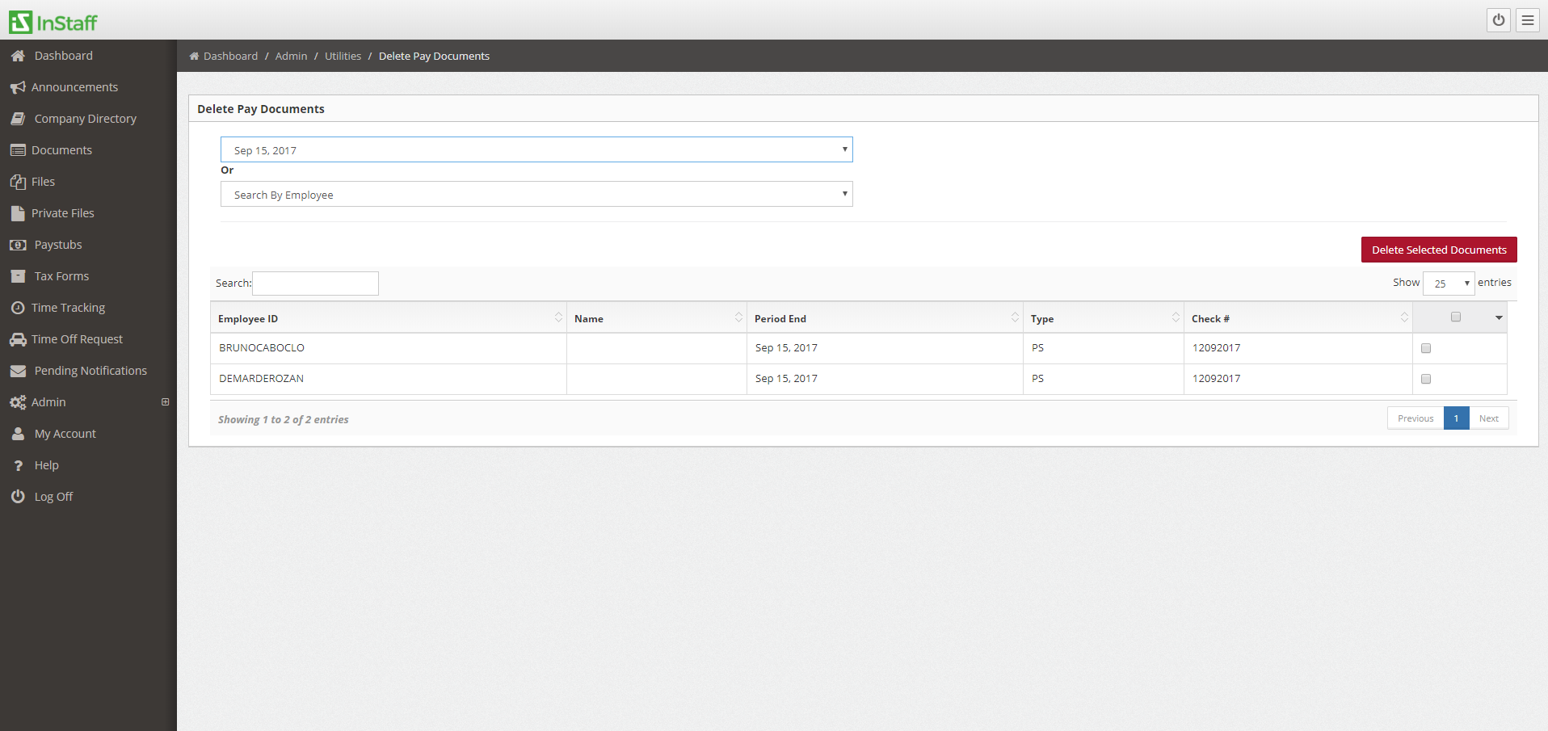Open the Announcements megaphone icon
The width and height of the screenshot is (1548, 731).
click(x=18, y=86)
